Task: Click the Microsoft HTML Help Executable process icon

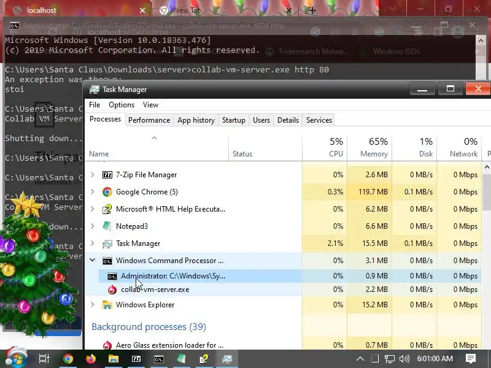Action: (x=107, y=209)
